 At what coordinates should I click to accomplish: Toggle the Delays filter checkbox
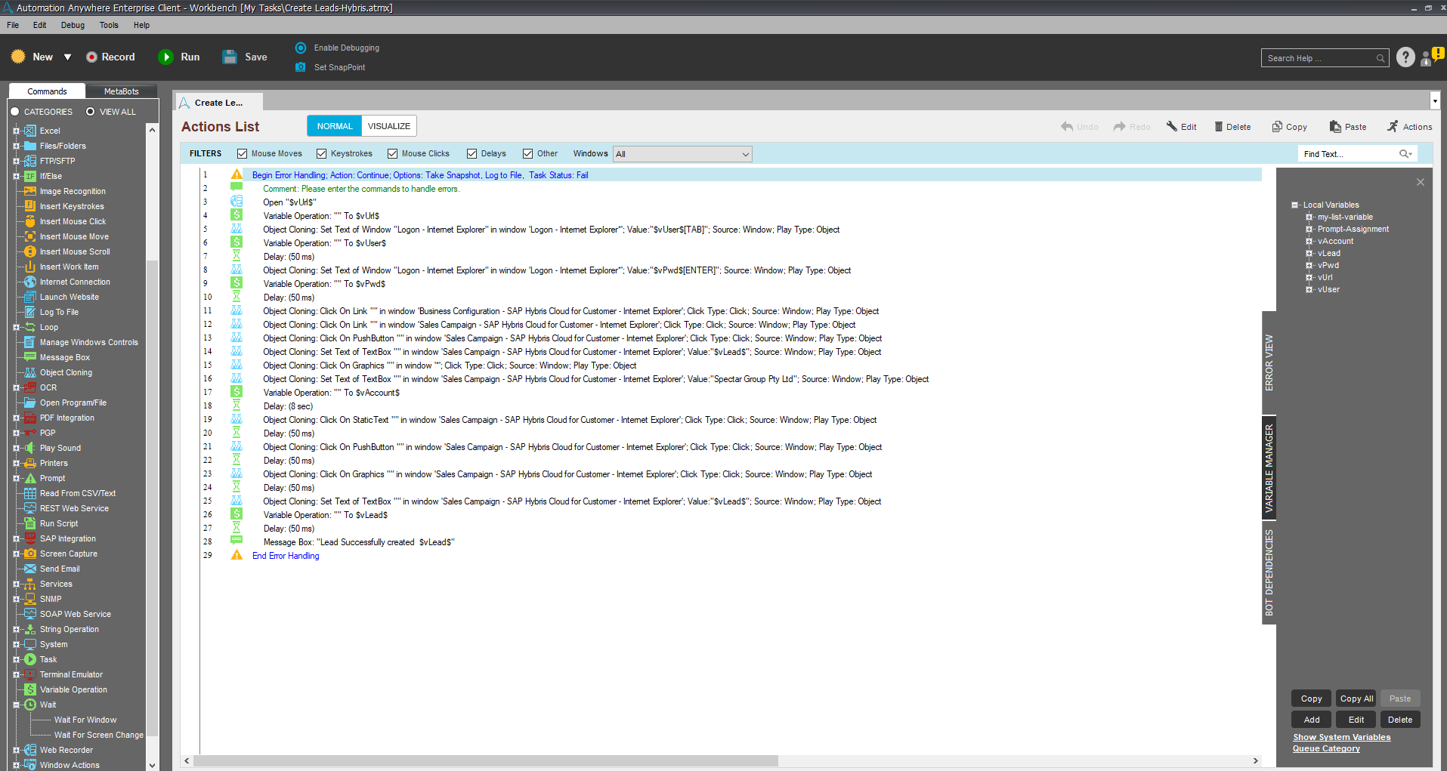472,154
